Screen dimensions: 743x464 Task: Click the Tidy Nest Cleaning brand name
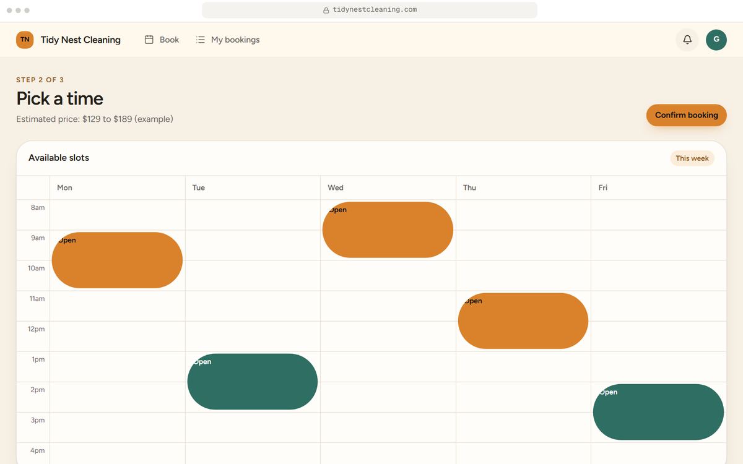click(x=80, y=40)
